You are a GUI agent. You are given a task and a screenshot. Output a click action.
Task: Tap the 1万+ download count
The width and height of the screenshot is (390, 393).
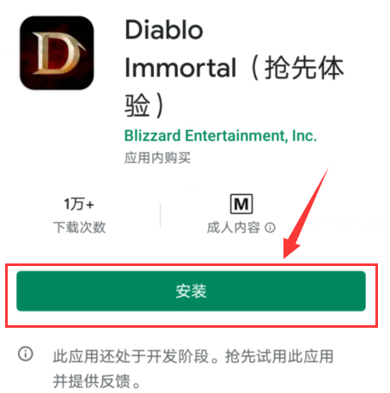tap(79, 204)
